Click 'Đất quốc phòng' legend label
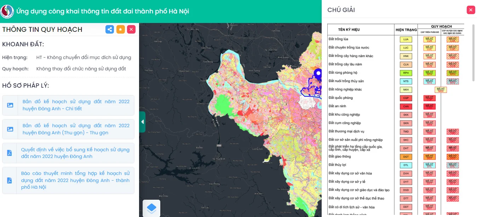Screen dimensions: 477x217 [x=340, y=98]
